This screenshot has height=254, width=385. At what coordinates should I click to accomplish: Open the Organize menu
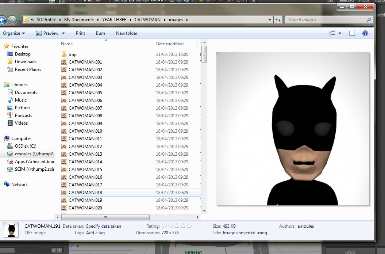[14, 33]
